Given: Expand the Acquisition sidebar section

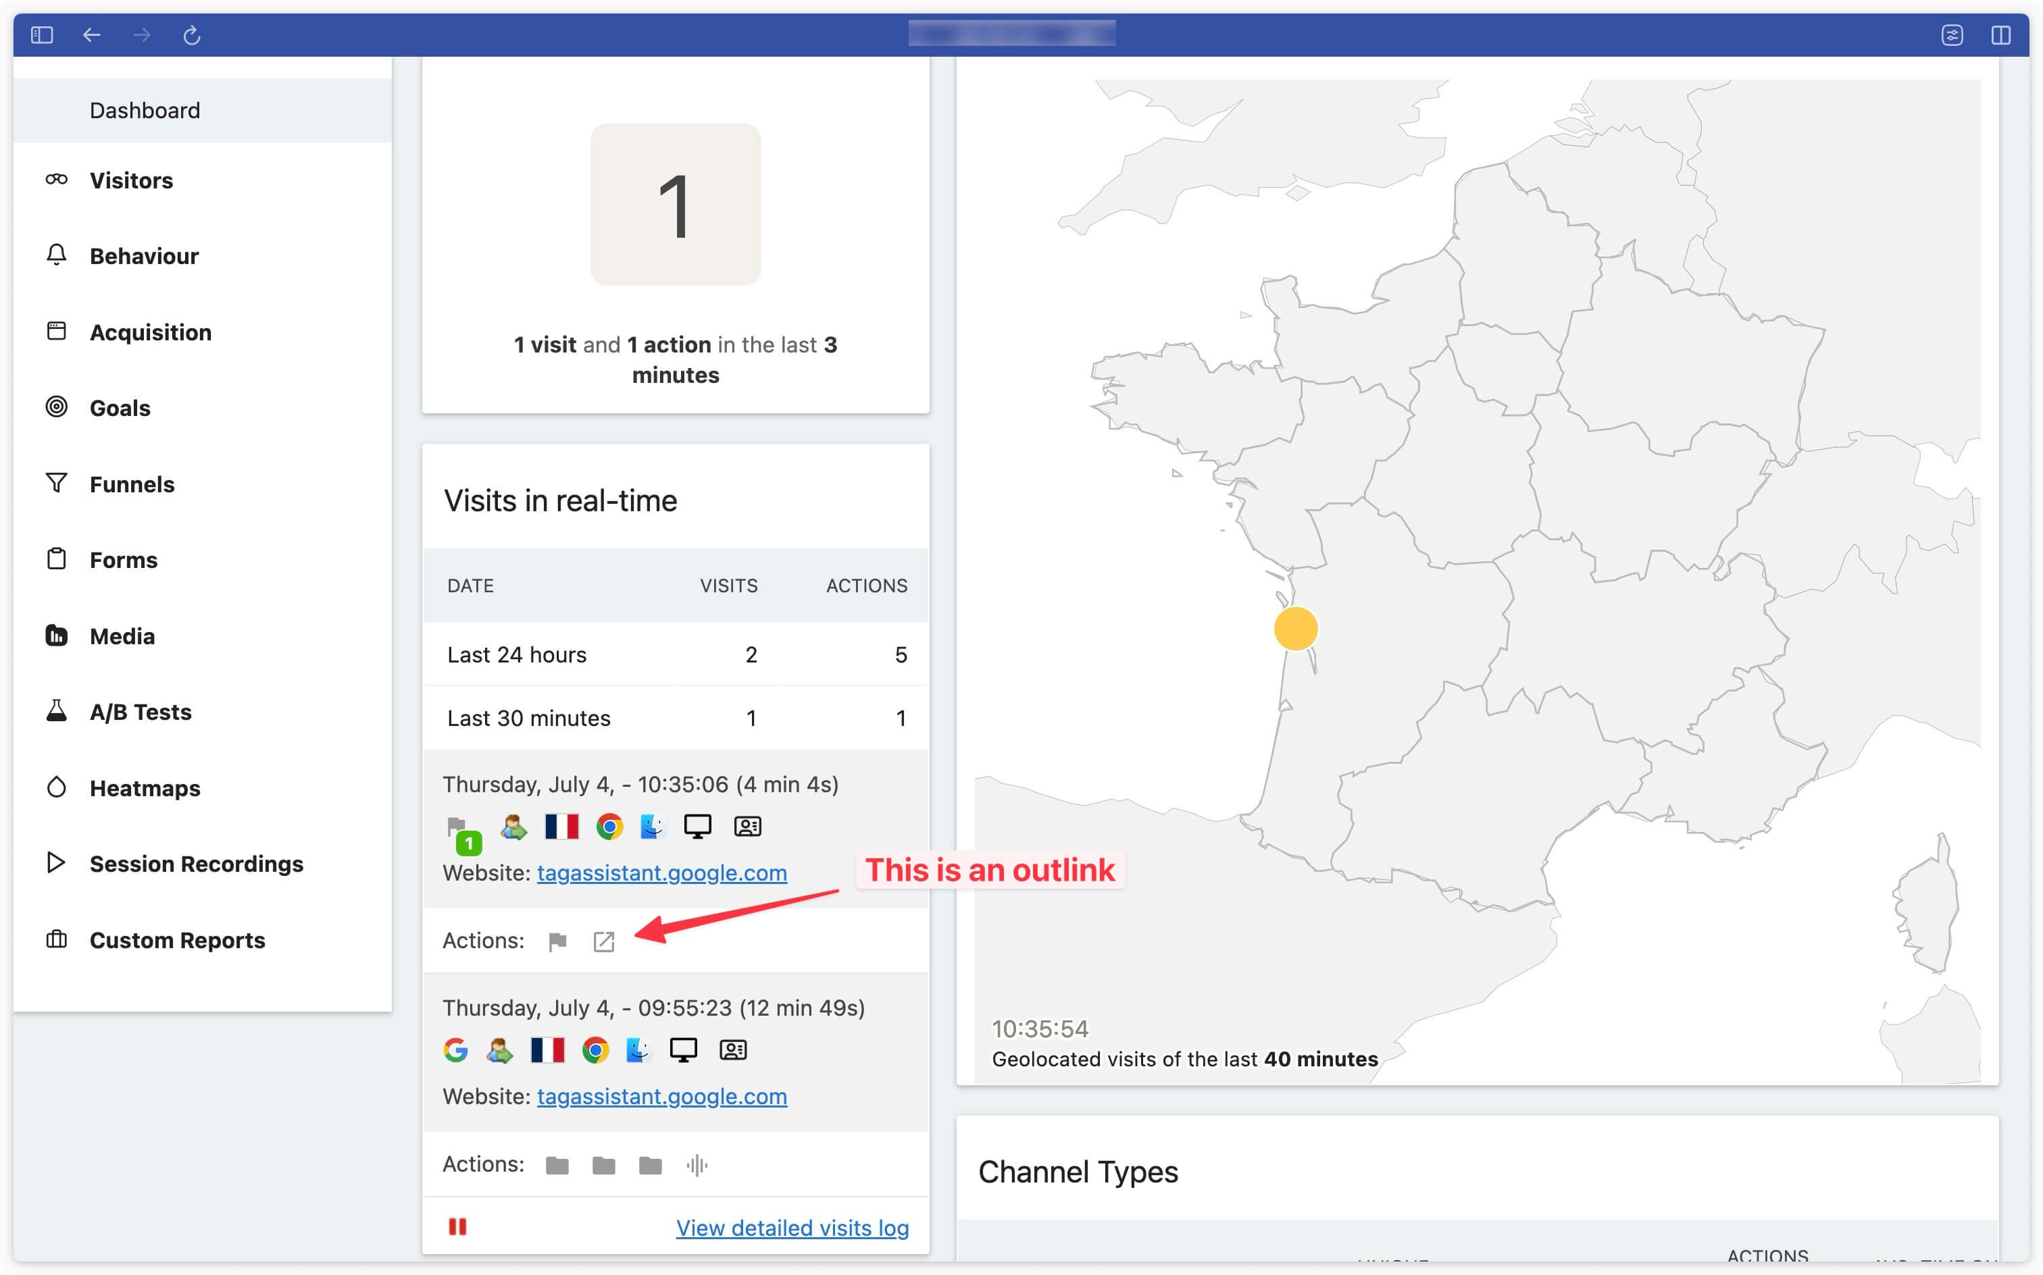Looking at the screenshot, I should [150, 330].
